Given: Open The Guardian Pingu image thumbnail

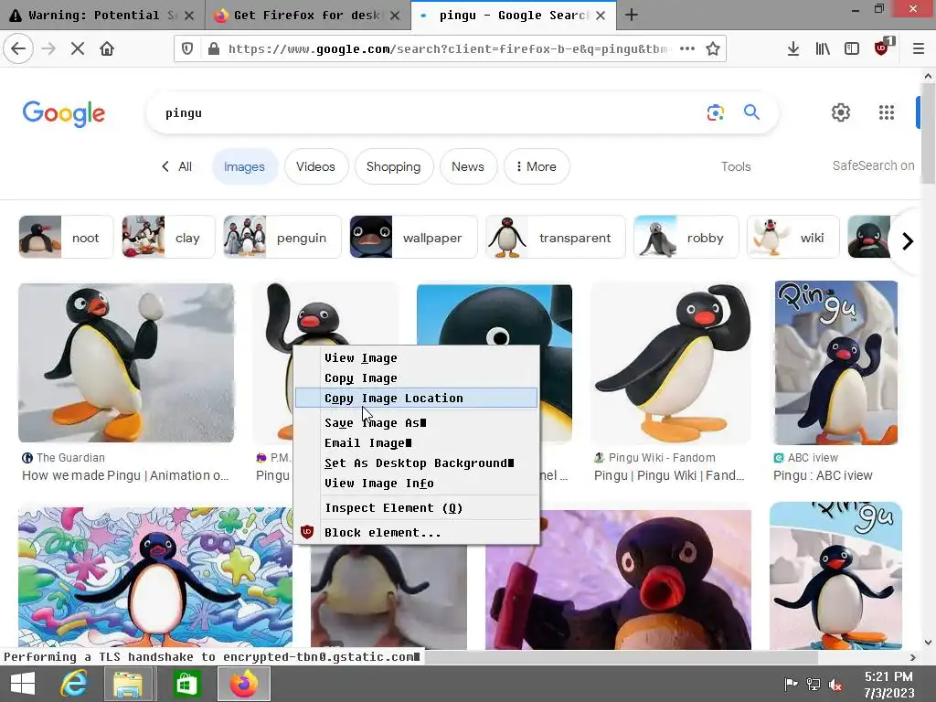Looking at the screenshot, I should click(x=126, y=363).
